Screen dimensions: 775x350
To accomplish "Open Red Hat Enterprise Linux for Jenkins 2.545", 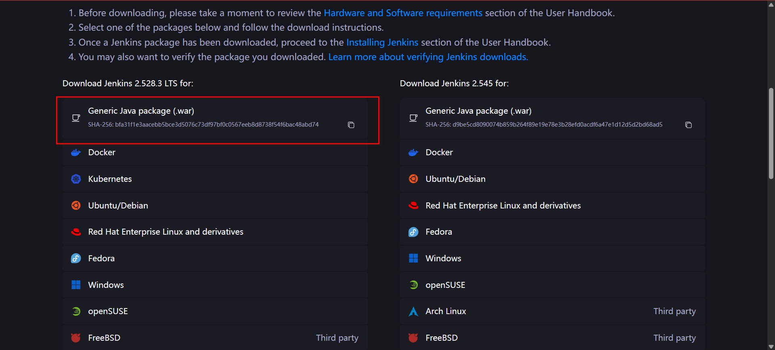I will point(553,206).
